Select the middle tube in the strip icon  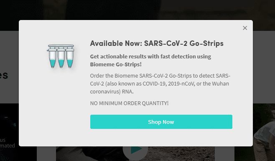(x=61, y=58)
